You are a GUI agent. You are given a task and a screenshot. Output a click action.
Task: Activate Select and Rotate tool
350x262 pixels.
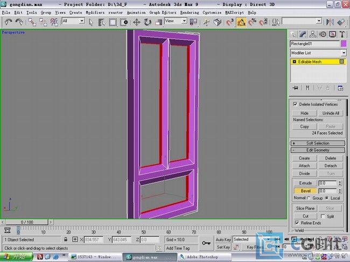[148, 22]
